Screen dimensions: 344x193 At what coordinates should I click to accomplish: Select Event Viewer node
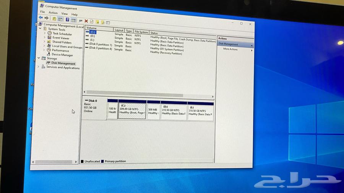[61, 38]
